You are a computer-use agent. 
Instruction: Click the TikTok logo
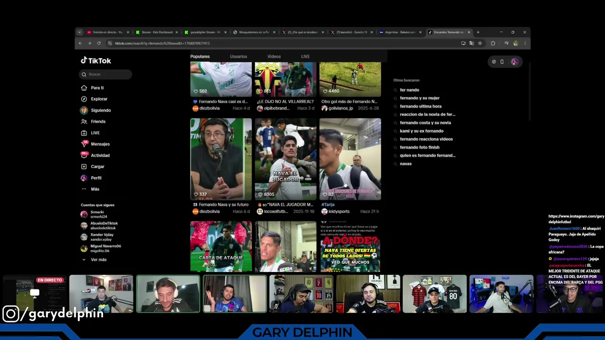(95, 60)
